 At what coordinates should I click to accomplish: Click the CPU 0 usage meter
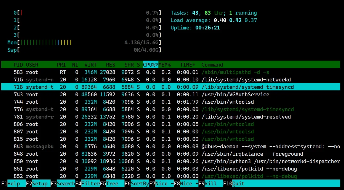pos(87,13)
